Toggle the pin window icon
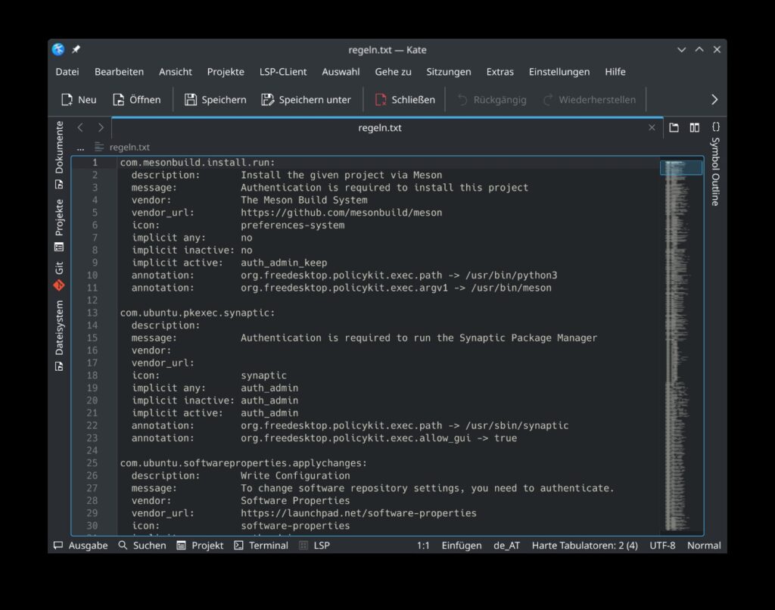Image resolution: width=775 pixels, height=610 pixels. click(x=76, y=49)
